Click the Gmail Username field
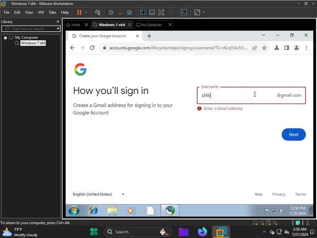Viewport: 317px width, 238px height. click(x=251, y=95)
